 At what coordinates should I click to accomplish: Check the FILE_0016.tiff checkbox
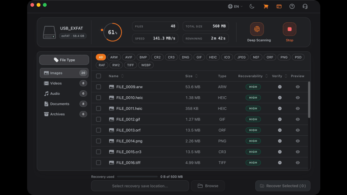(99, 162)
